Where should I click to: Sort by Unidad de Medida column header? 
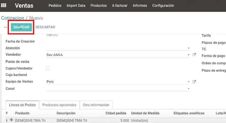pyautogui.click(x=145, y=113)
